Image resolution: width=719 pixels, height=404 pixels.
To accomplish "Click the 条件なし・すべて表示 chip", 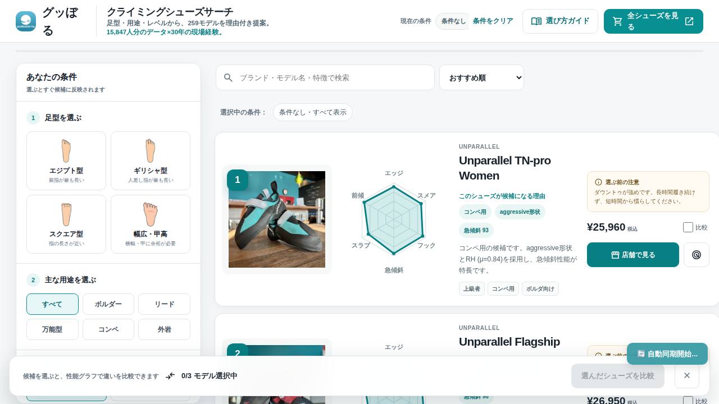I will (313, 112).
